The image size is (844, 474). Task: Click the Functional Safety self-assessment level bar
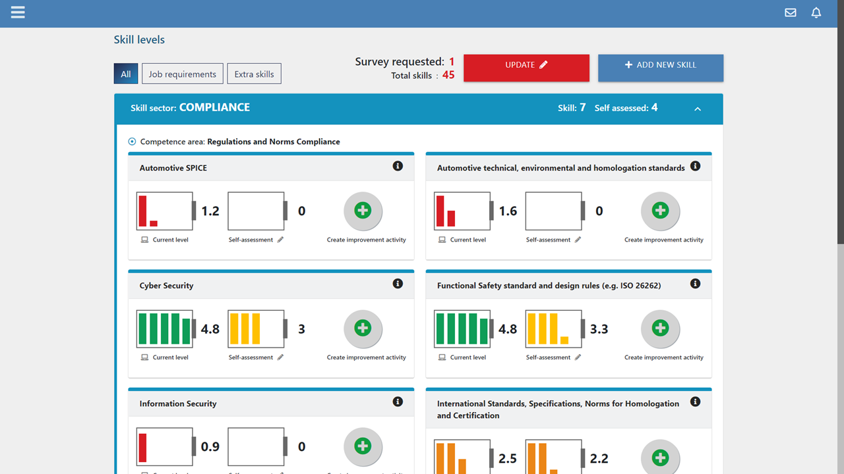[x=553, y=329]
